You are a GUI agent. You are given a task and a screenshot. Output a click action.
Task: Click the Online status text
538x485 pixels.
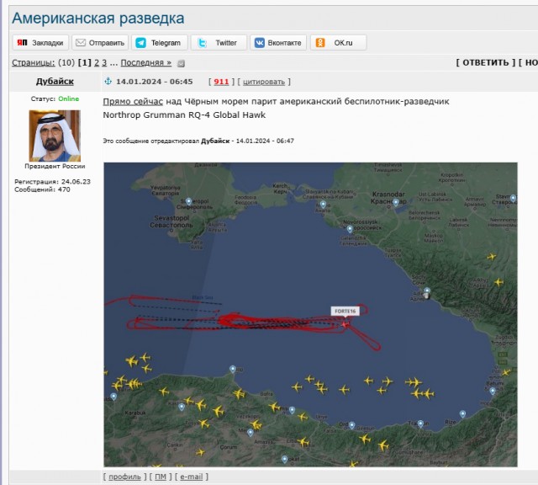coord(69,99)
